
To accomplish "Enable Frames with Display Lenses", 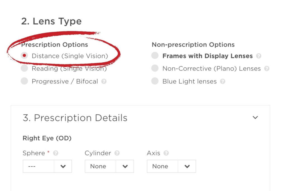I will [x=155, y=56].
